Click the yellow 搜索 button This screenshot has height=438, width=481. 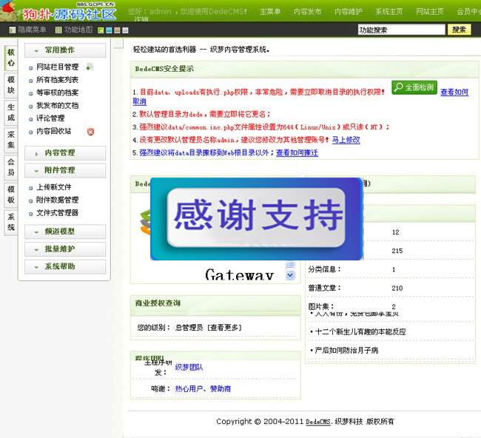(x=459, y=30)
